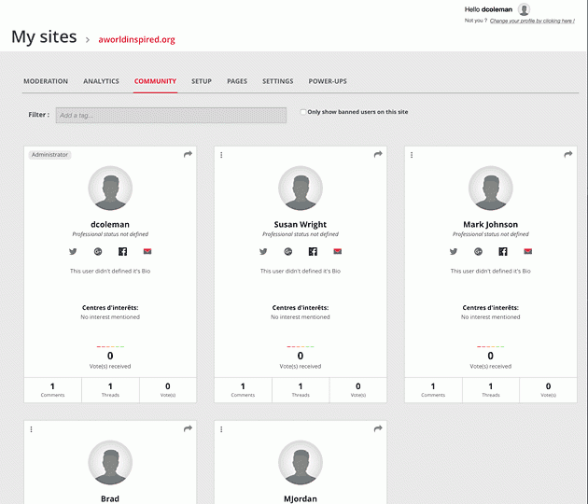
Task: Toggle Only show banned users checkbox
Action: pos(303,112)
